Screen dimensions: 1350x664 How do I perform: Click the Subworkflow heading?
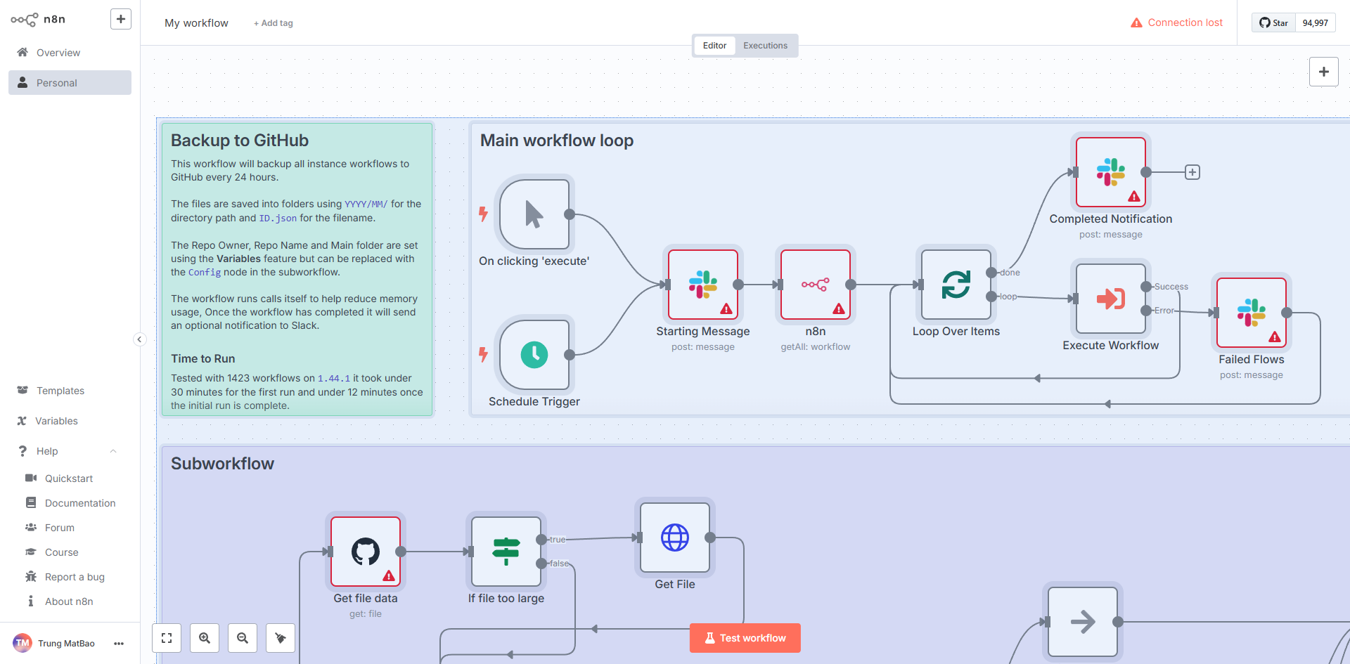coord(222,464)
